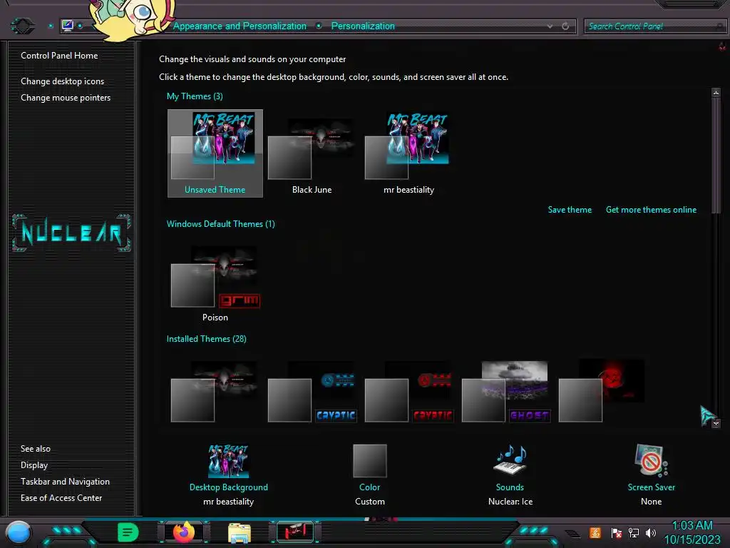This screenshot has width=730, height=548.
Task: Open the Action Center flag icon
Action: tap(617, 532)
